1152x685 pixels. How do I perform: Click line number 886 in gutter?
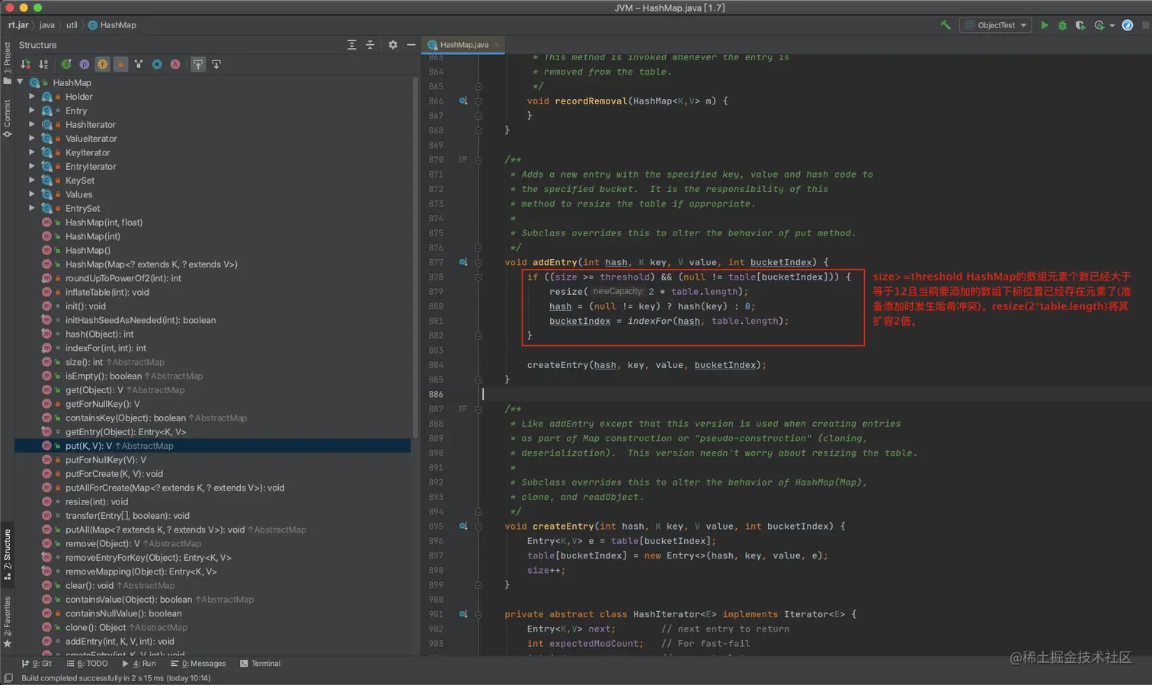(x=436, y=394)
